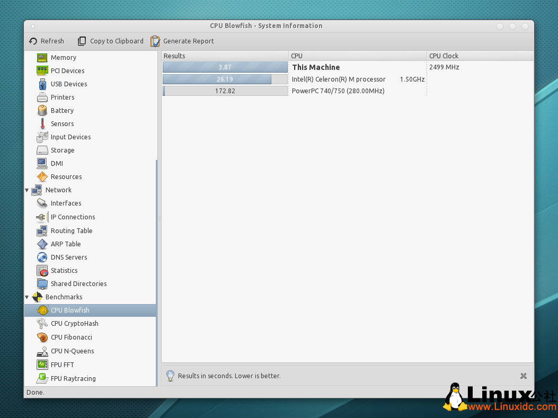
Task: Click Generate Report button
Action: (182, 41)
